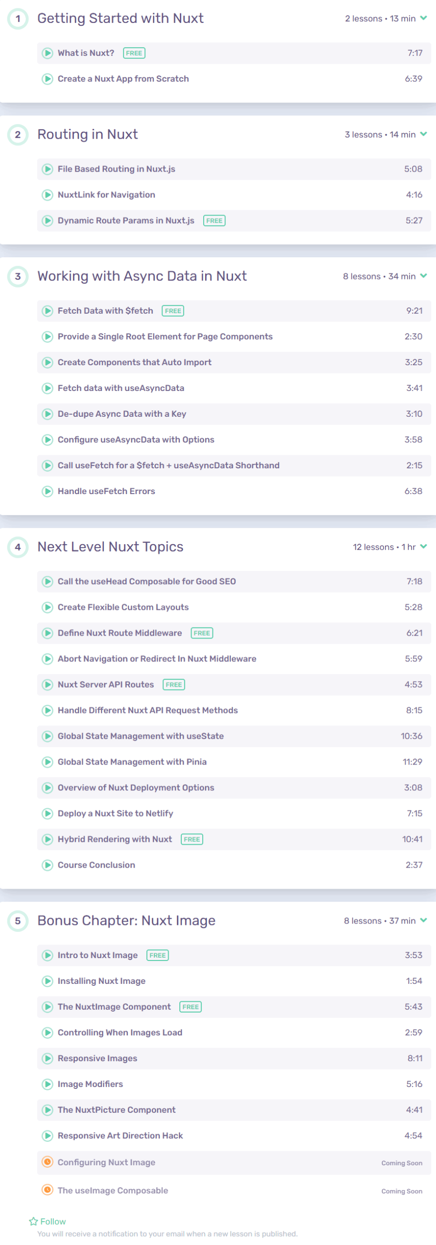Click Coming Soon label for The useImage Composable
The height and width of the screenshot is (1245, 436).
point(401,1192)
